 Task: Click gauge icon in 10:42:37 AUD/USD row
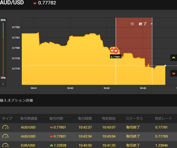tap(6, 127)
